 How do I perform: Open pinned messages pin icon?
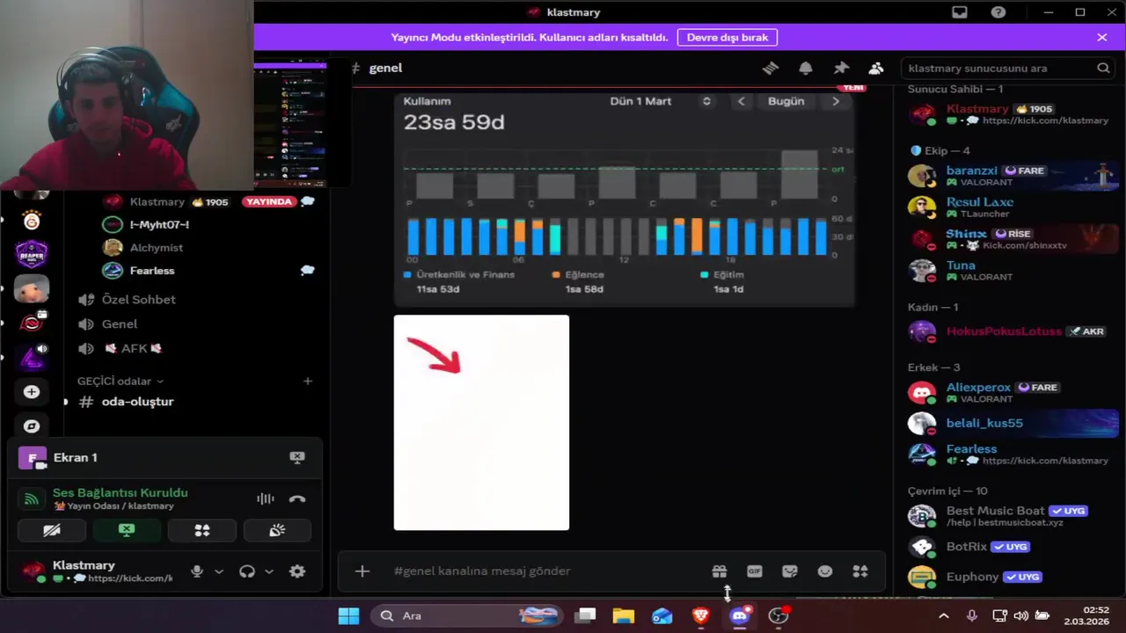pyautogui.click(x=841, y=68)
